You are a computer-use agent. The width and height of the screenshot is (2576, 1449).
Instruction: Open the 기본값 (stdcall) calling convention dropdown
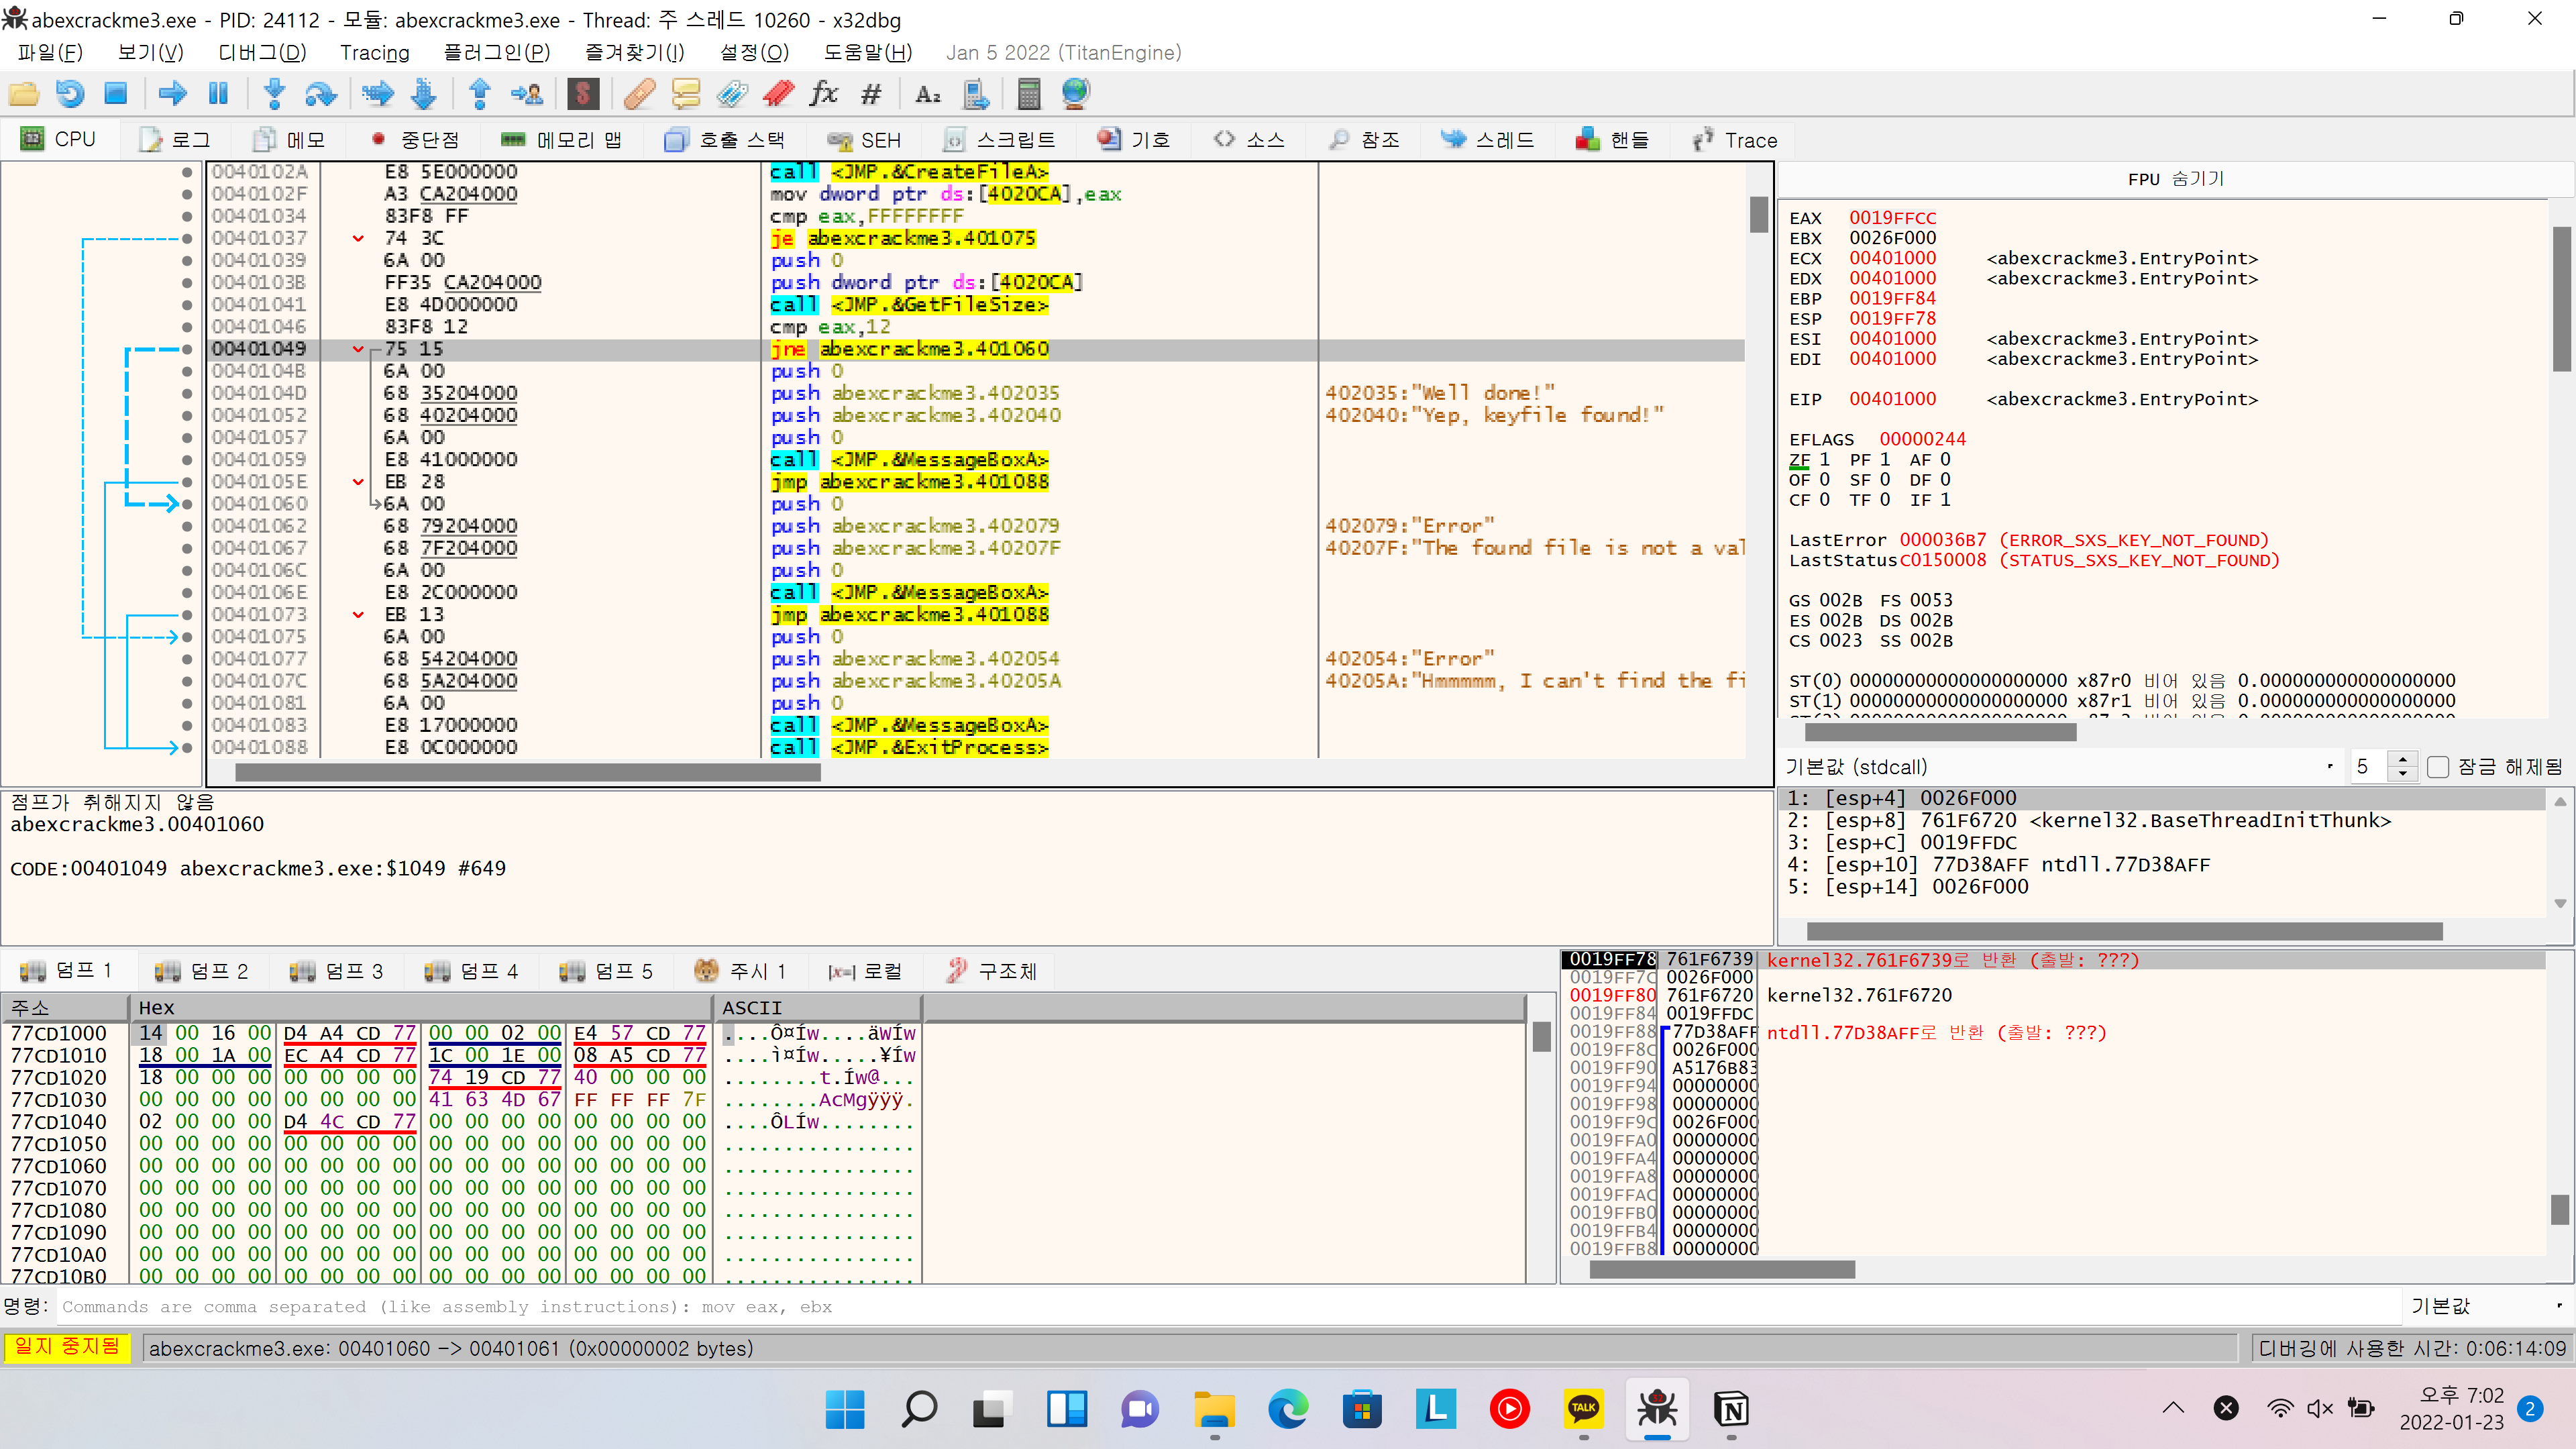click(2060, 767)
